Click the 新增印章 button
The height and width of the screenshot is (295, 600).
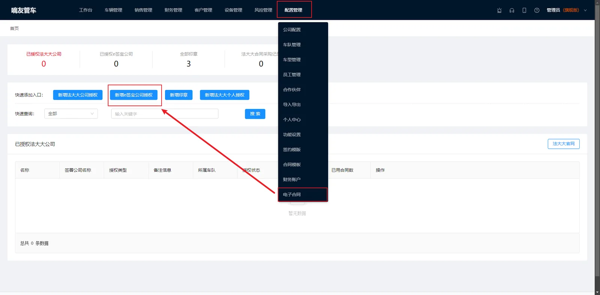click(178, 95)
